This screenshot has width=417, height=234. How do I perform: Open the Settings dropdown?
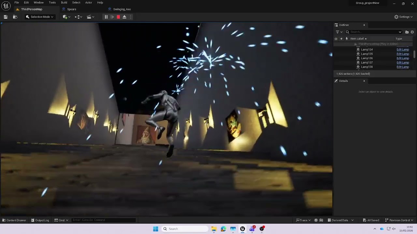[x=403, y=17]
